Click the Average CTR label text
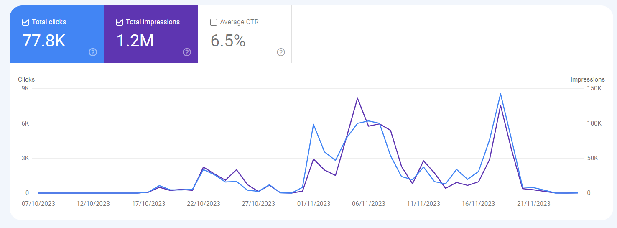Viewport: 617px width, 228px height. click(x=239, y=22)
